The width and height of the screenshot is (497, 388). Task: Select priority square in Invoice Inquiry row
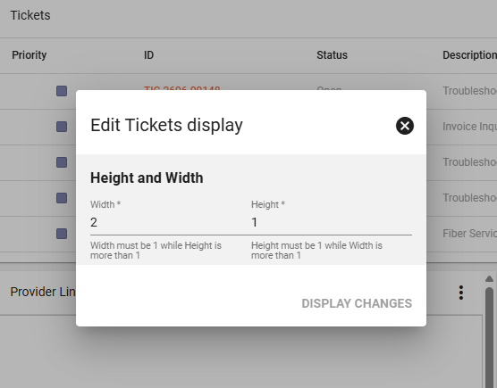tap(62, 127)
